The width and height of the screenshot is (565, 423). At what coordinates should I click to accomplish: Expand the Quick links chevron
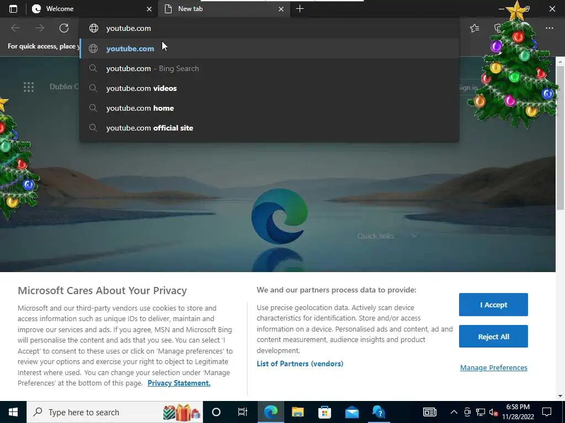coord(414,236)
